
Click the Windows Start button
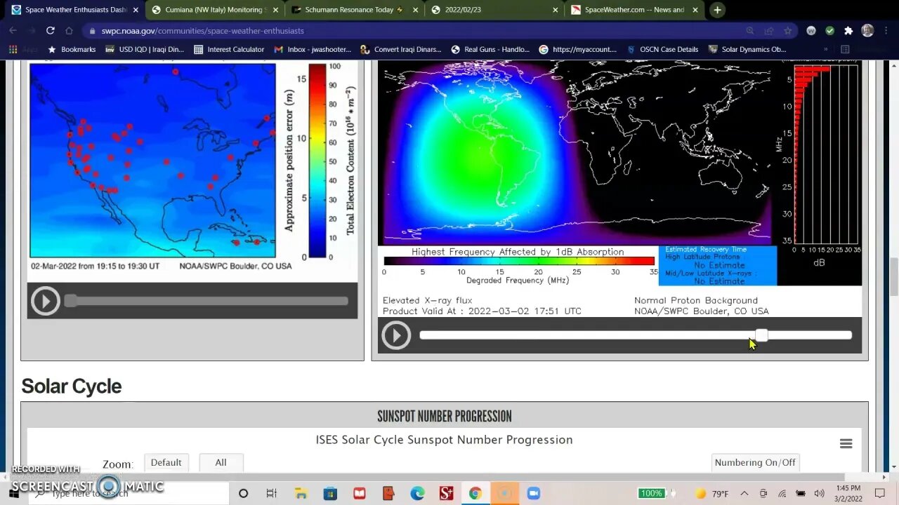click(14, 494)
